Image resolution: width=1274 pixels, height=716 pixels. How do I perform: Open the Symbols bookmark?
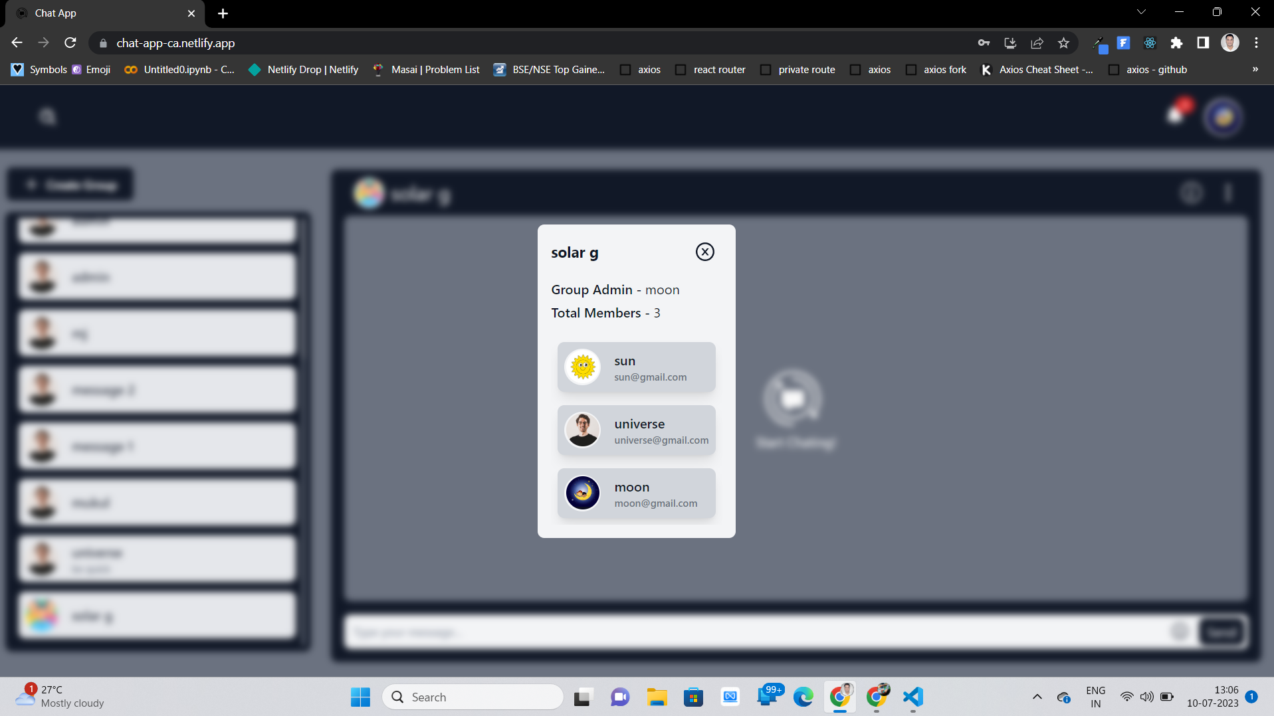pyautogui.click(x=39, y=70)
